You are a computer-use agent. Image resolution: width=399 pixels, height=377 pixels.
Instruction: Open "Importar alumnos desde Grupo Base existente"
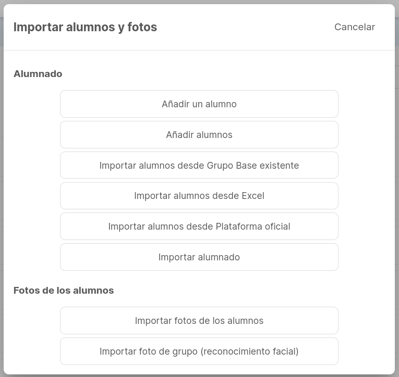click(x=199, y=165)
